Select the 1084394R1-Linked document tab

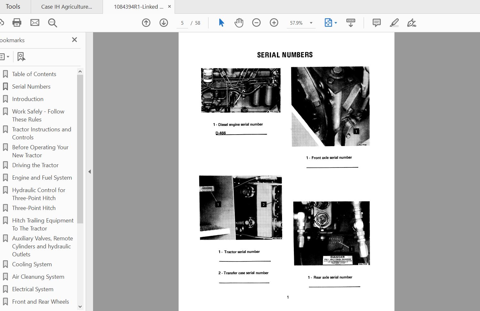[x=138, y=7]
